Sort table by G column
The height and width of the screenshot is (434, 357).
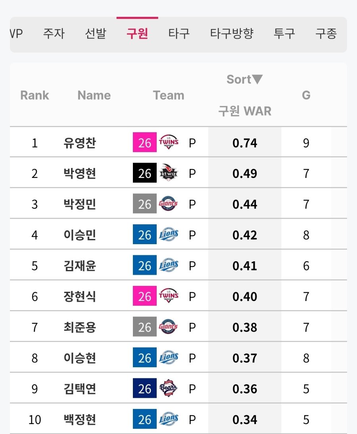tap(306, 95)
